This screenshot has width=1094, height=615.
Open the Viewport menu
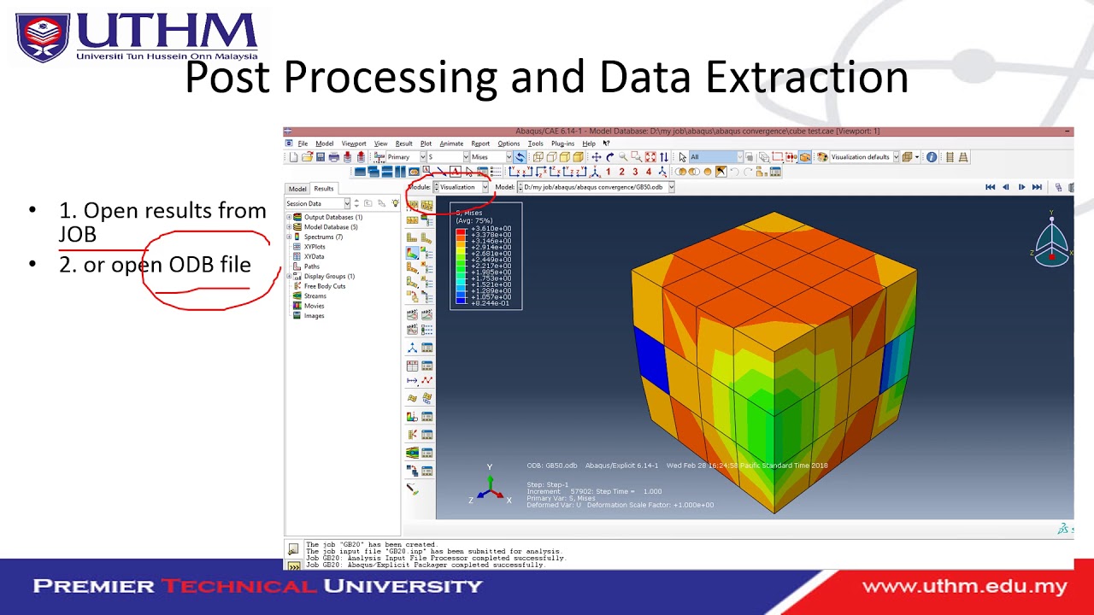click(x=354, y=143)
